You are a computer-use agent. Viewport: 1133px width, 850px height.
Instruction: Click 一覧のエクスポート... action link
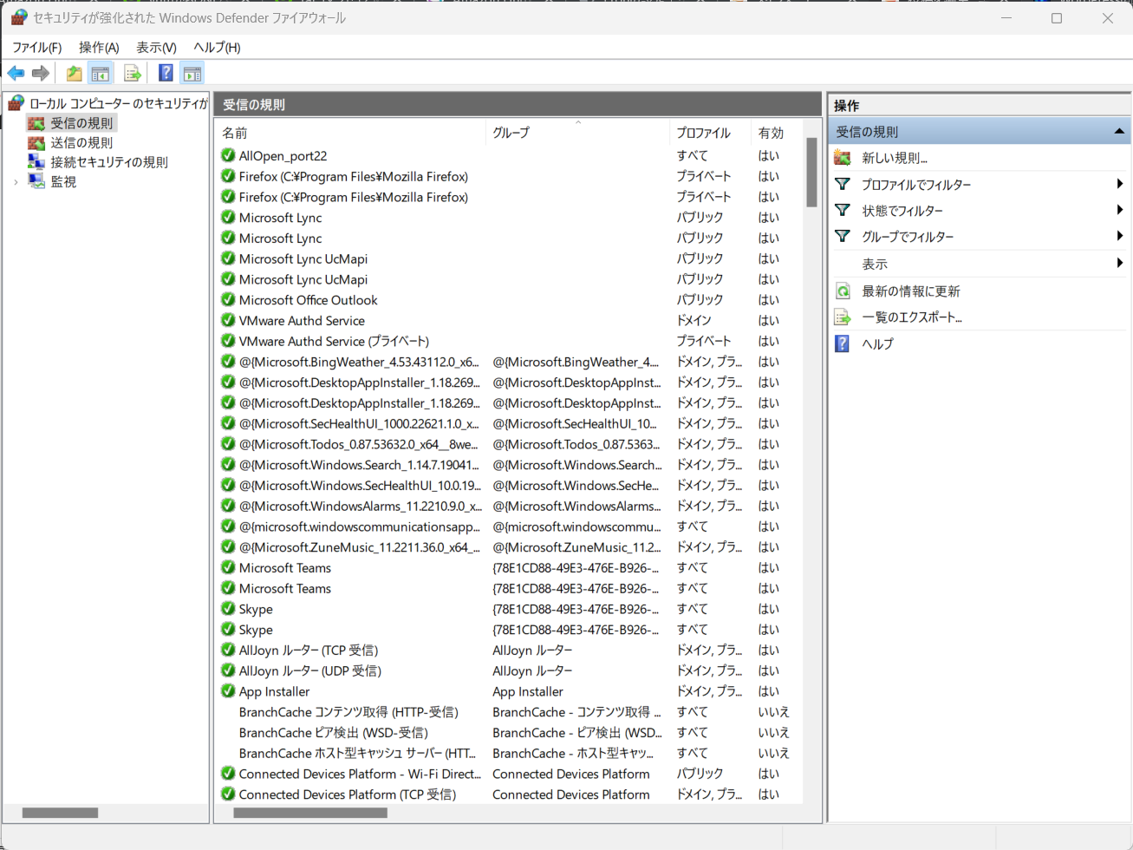[x=911, y=317]
